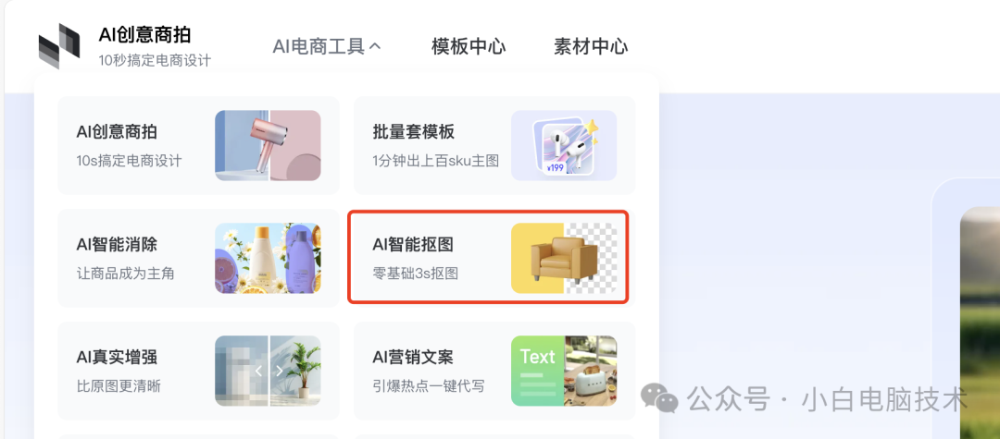Click the landscape preview image at right edge
Viewport: 1000px width, 439px height.
coord(980,322)
